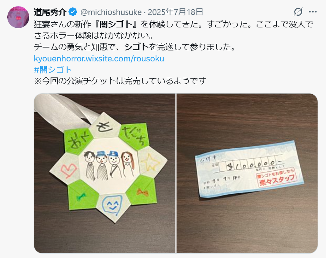Image resolution: width=326 pixels, height=258 pixels.
Task: Follow the kyouenhorror.wixsite.com/rousoku link
Action: [99, 58]
